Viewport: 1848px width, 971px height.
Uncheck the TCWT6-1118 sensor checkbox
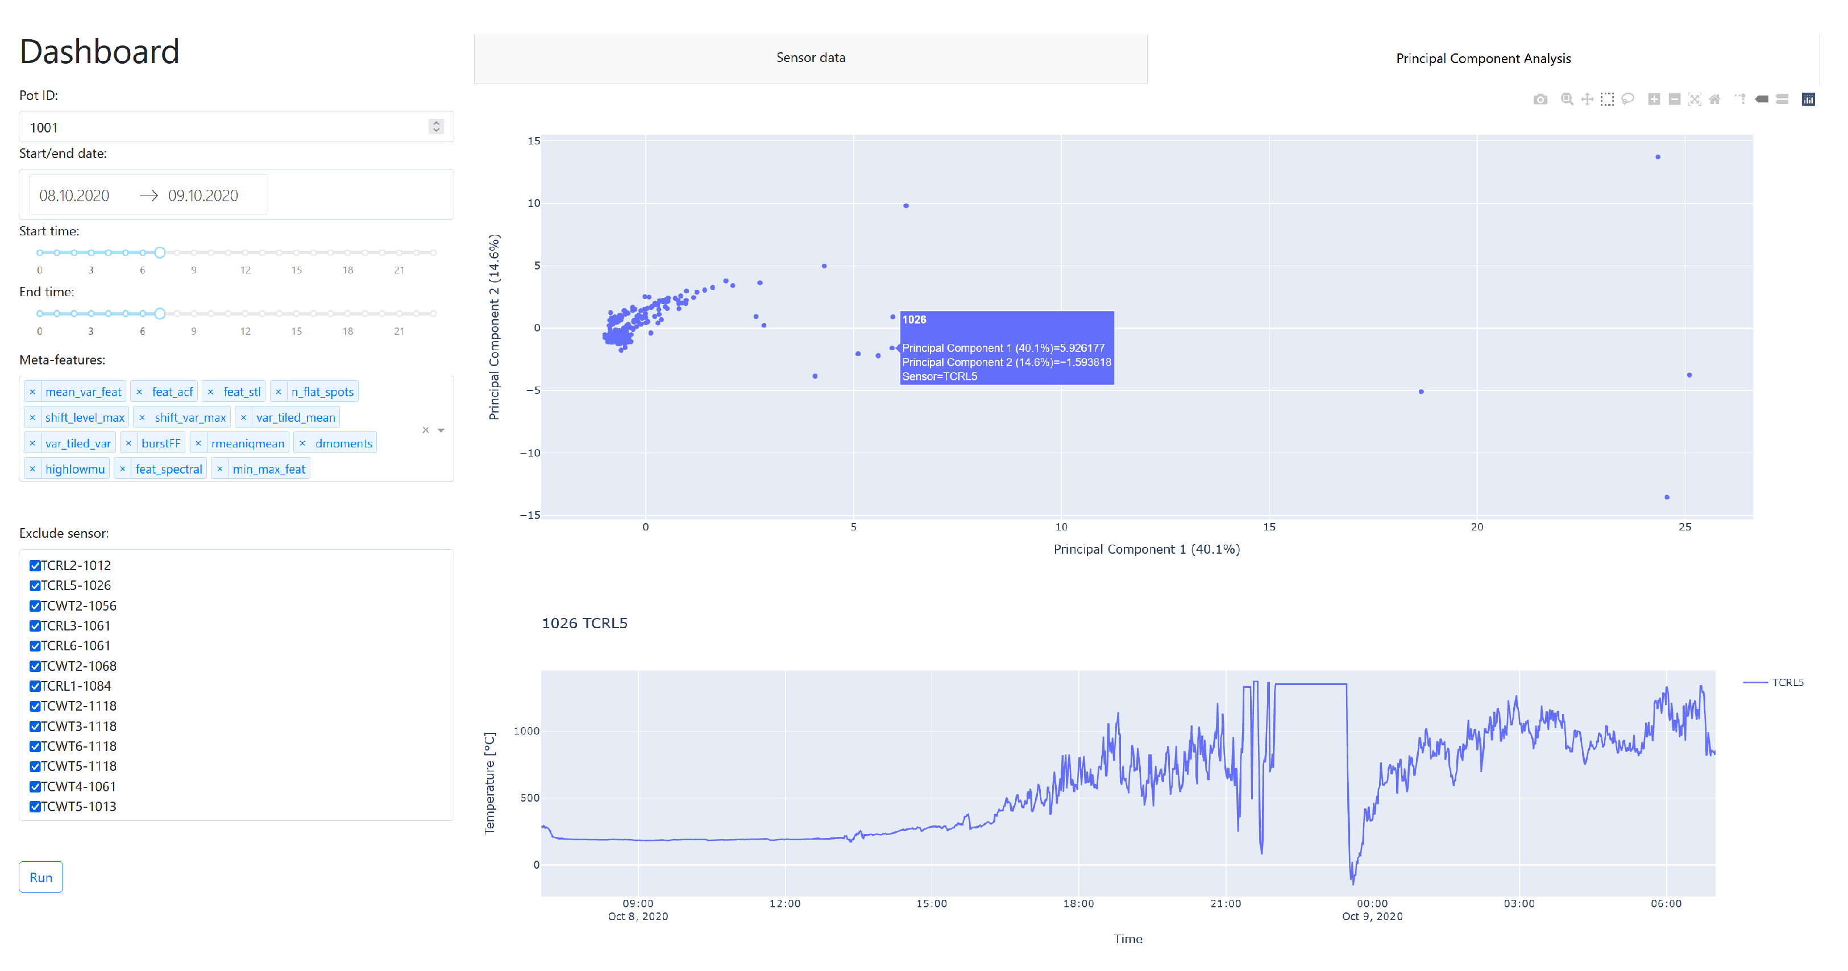tap(35, 746)
